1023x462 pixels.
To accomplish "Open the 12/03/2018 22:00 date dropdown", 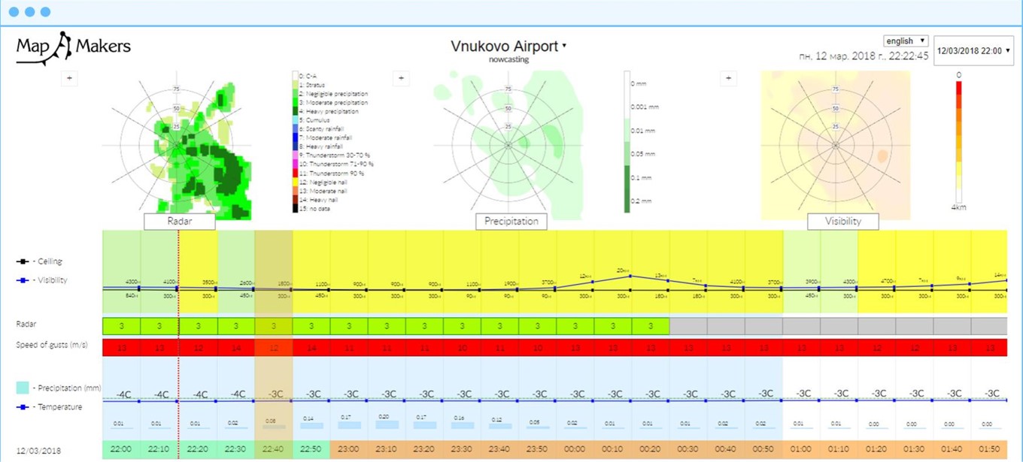I will [x=973, y=51].
